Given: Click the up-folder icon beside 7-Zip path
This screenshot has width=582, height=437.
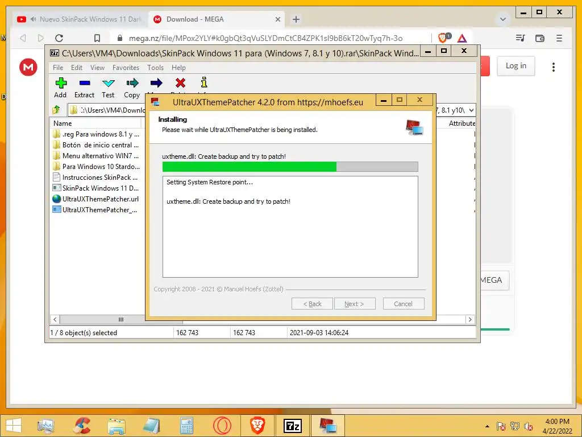Looking at the screenshot, I should point(56,110).
